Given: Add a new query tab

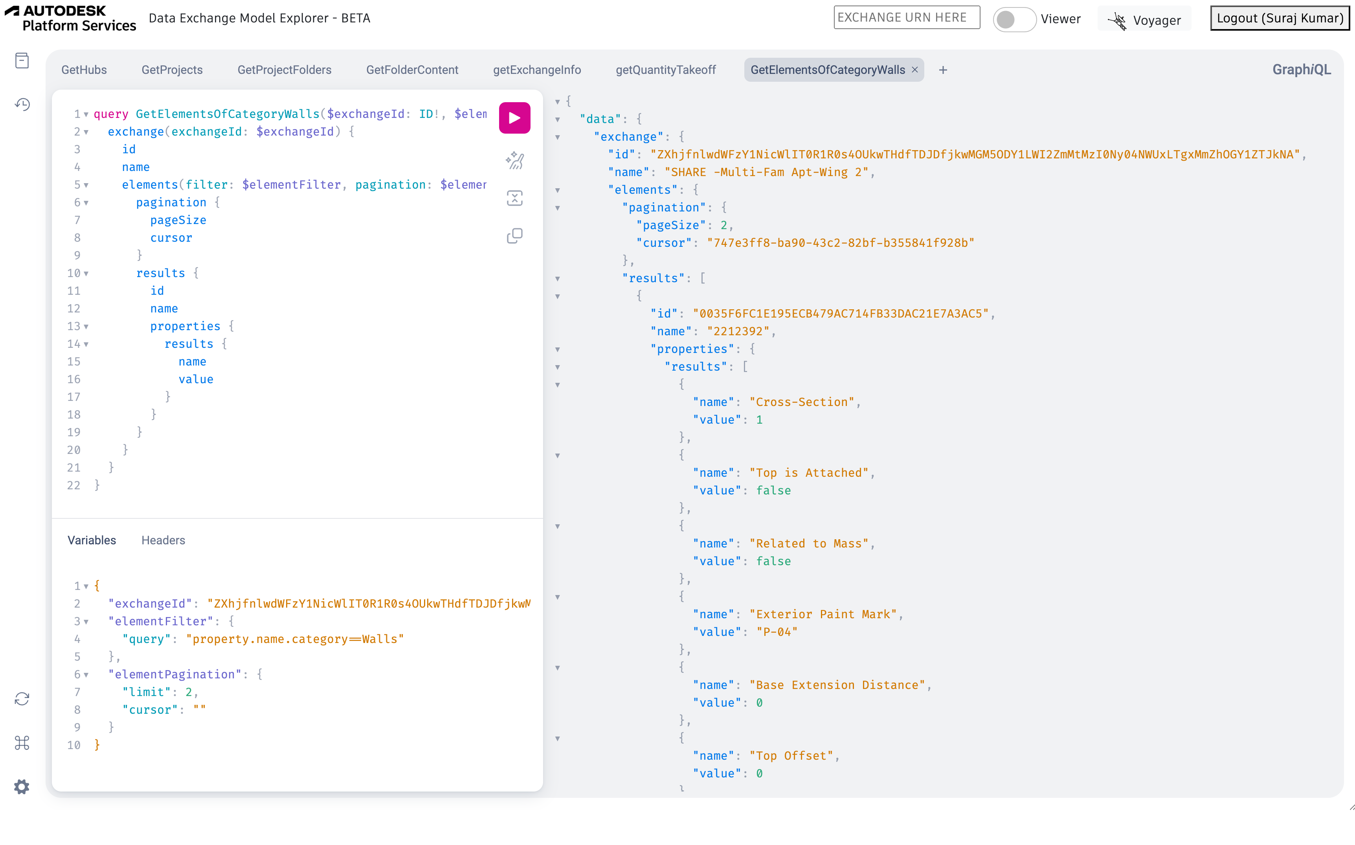Looking at the screenshot, I should coord(943,70).
